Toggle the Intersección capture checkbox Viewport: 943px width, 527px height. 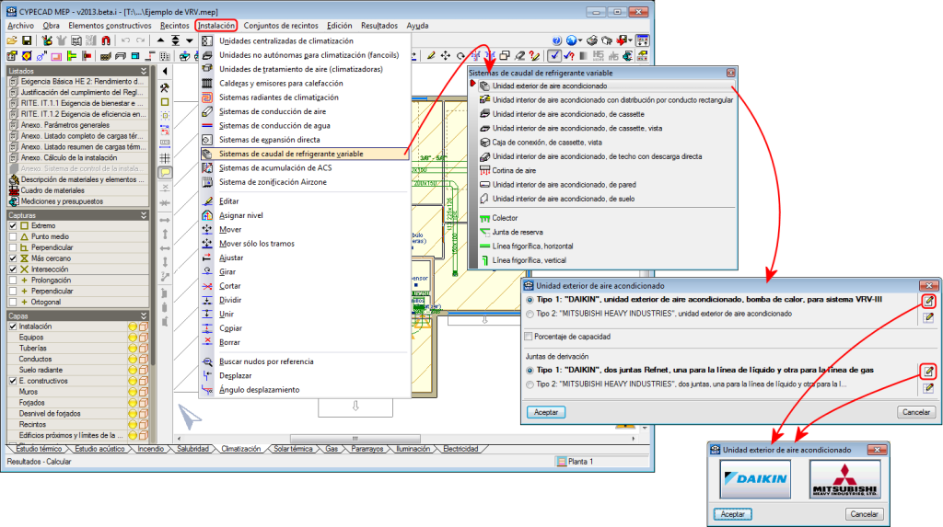tap(13, 269)
